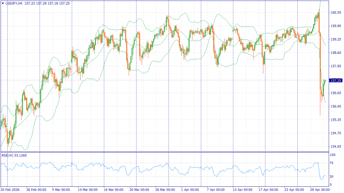
Task: Click the 26 Feb 00:00 time label
Action: tap(36, 190)
